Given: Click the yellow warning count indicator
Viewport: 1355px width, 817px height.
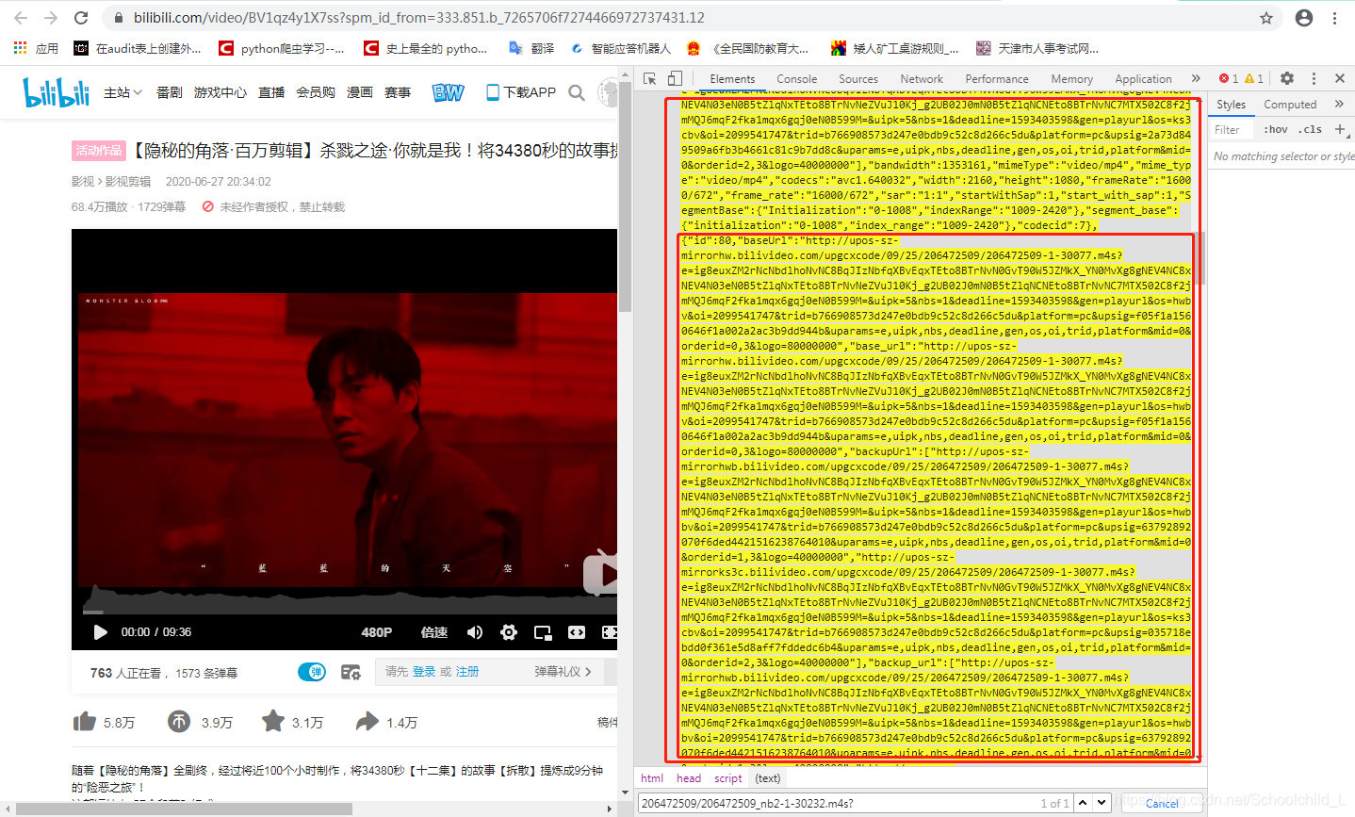Looking at the screenshot, I should tap(1254, 79).
